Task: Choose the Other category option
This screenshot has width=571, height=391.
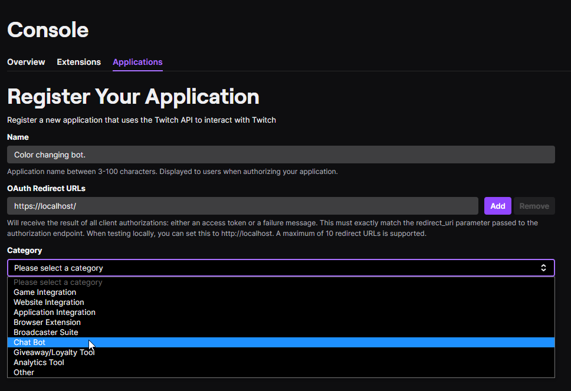Action: point(281,373)
